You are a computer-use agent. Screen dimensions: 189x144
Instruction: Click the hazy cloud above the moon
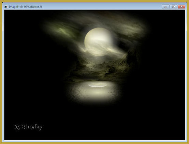click(97, 20)
